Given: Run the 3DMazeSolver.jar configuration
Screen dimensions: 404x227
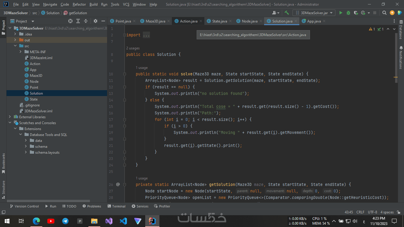Looking at the screenshot, I should click(x=341, y=13).
